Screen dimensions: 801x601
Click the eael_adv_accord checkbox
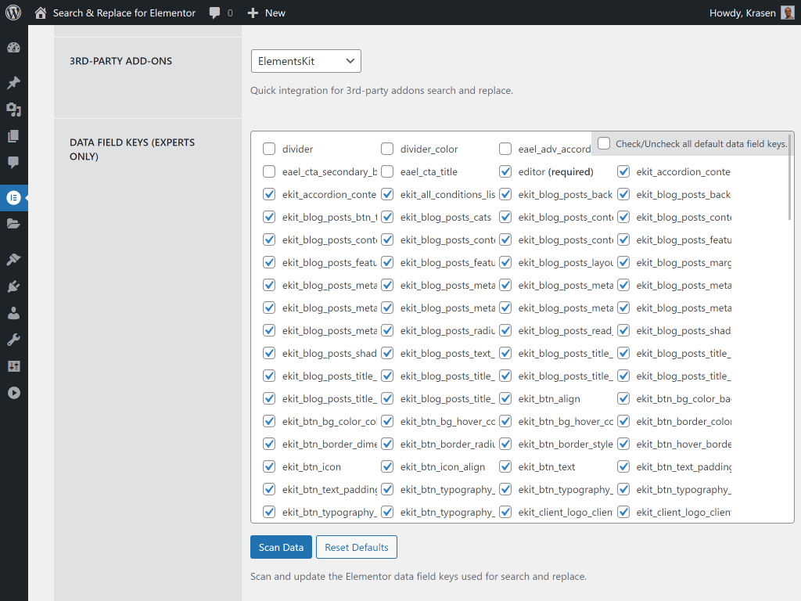[x=505, y=149]
